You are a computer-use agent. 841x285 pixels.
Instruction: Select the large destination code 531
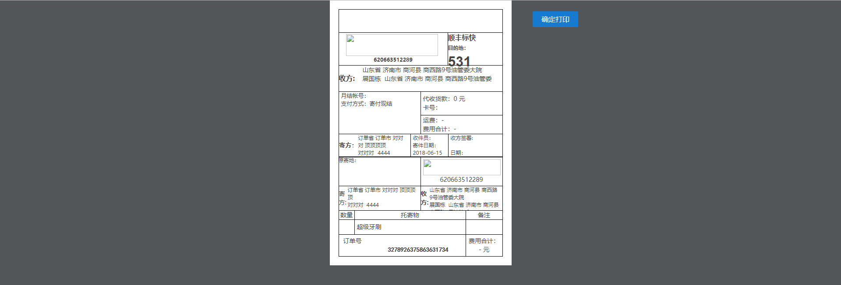pos(459,61)
